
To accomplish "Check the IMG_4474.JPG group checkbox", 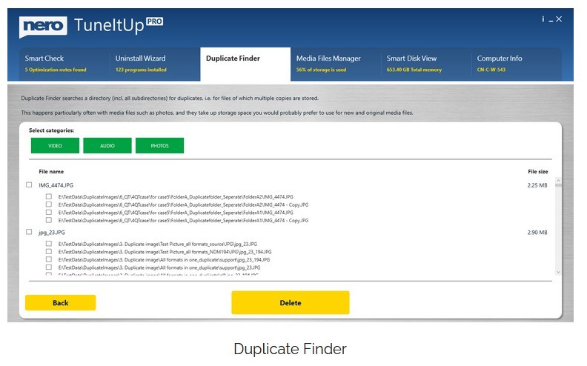I will [29, 185].
